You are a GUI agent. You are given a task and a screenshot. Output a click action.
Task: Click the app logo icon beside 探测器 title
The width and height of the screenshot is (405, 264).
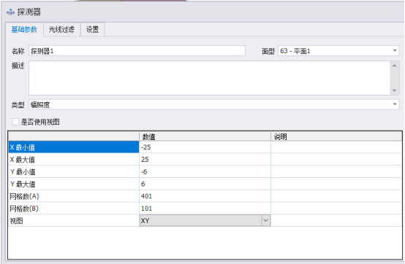[x=10, y=12]
